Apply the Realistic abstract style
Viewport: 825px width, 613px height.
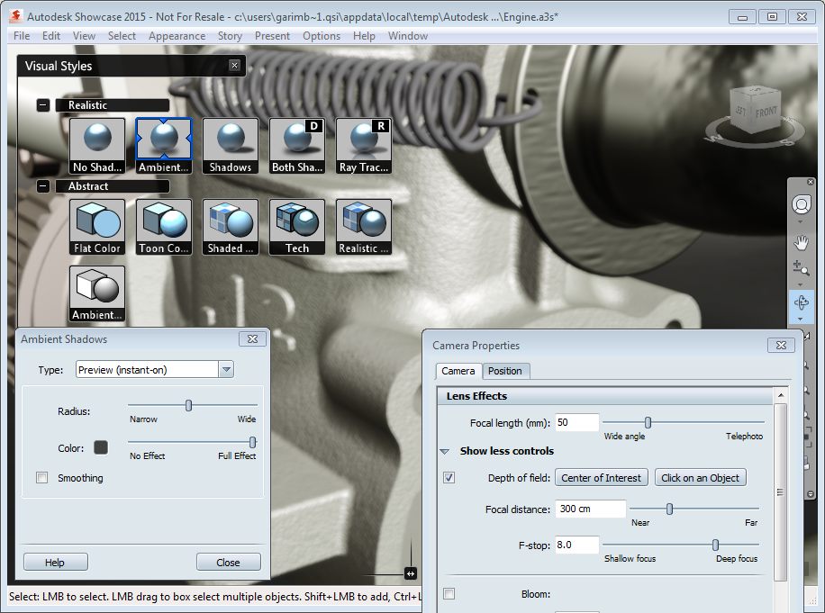click(364, 227)
